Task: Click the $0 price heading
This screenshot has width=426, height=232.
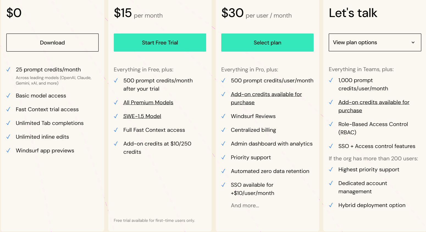Action: (x=14, y=13)
